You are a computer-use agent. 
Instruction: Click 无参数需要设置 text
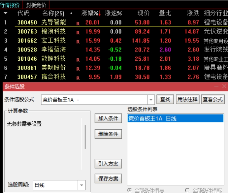pos(24,124)
